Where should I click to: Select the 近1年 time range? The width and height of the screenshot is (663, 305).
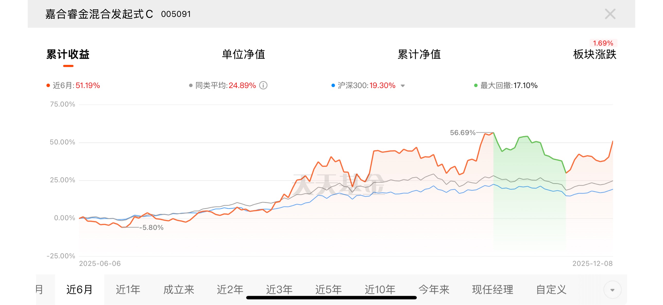[x=128, y=290]
